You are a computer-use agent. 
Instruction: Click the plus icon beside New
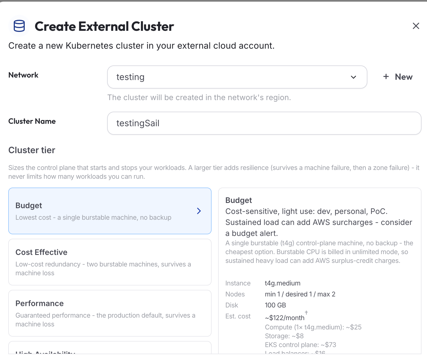pos(386,76)
